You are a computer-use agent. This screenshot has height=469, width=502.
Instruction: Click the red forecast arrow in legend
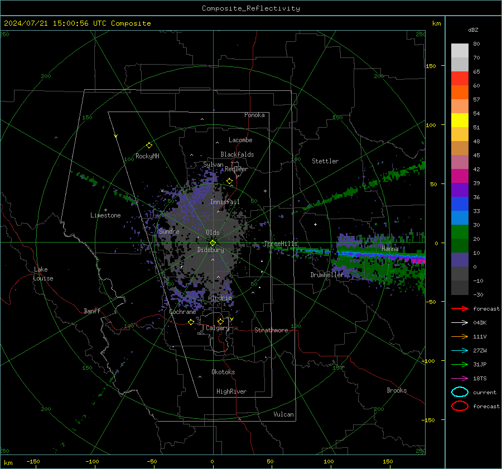click(460, 308)
